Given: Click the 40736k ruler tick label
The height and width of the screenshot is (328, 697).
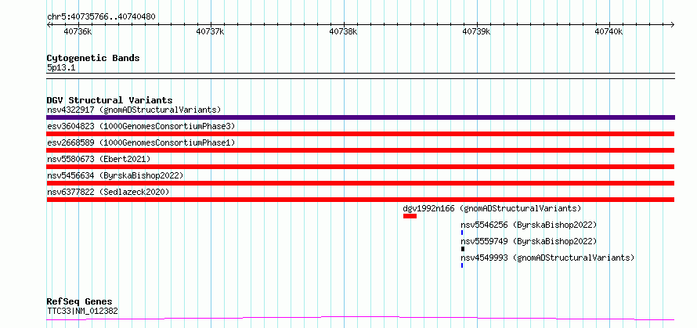Looking at the screenshot, I should [78, 31].
